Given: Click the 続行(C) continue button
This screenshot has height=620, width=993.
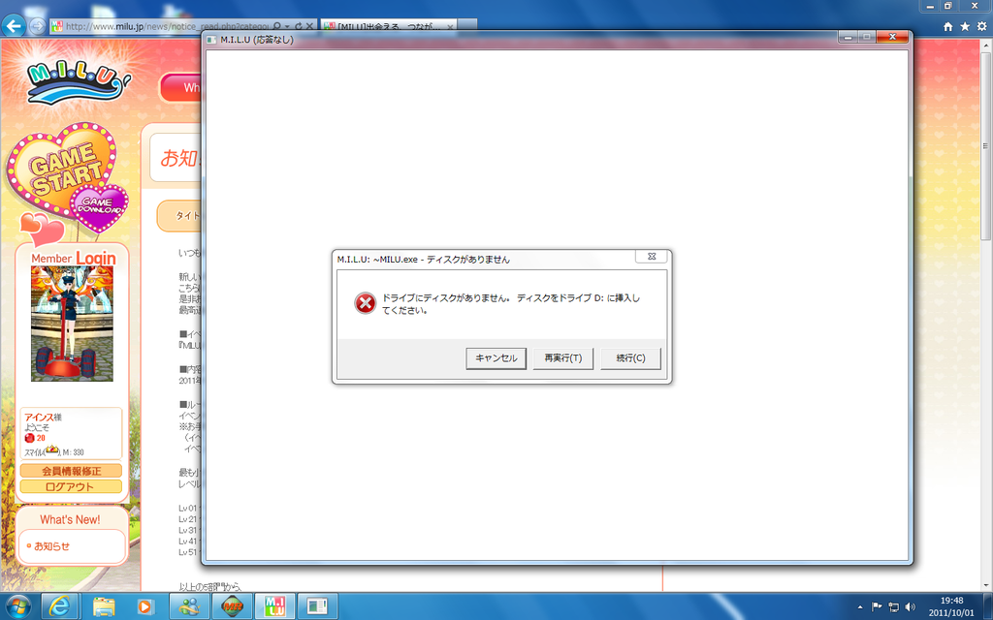Looking at the screenshot, I should click(x=630, y=358).
